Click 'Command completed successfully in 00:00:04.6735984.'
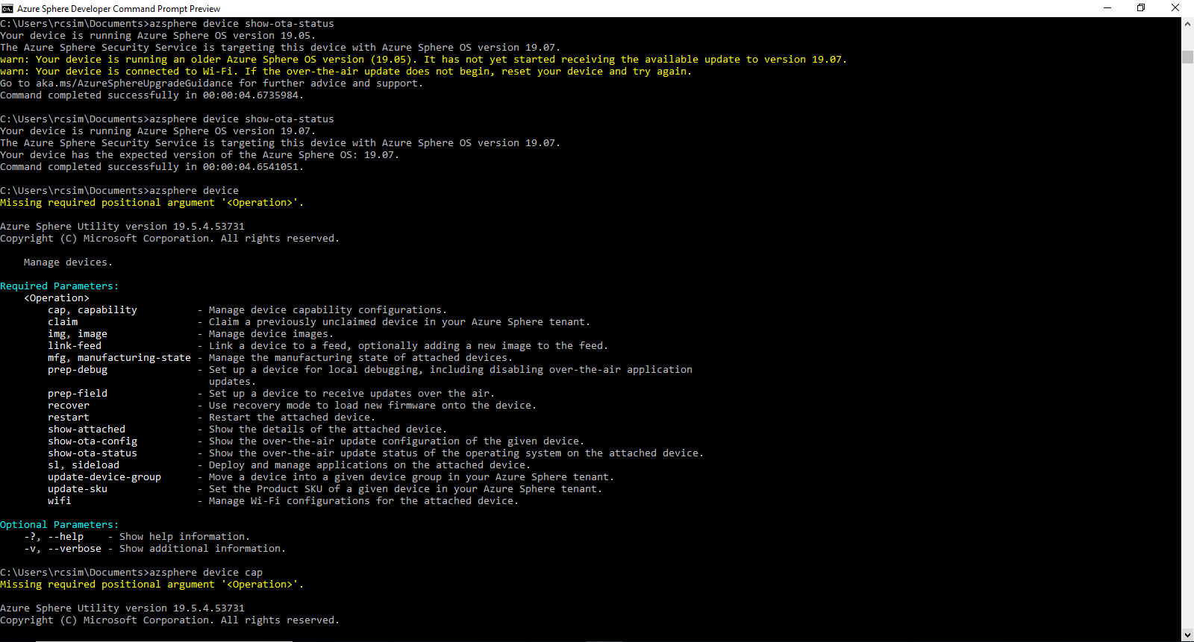 [x=152, y=95]
